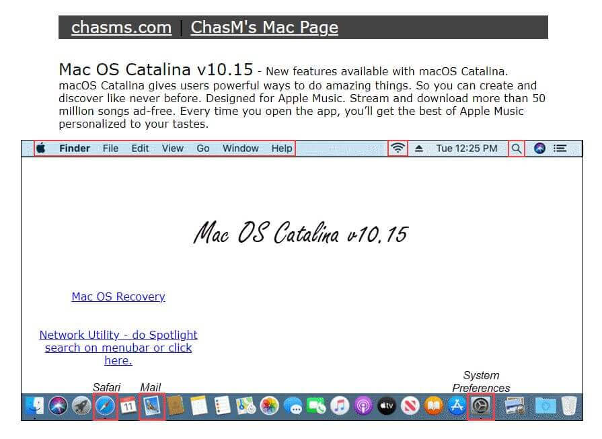Open System Preferences gear in dock
Image resolution: width=602 pixels, height=439 pixels.
tap(480, 406)
